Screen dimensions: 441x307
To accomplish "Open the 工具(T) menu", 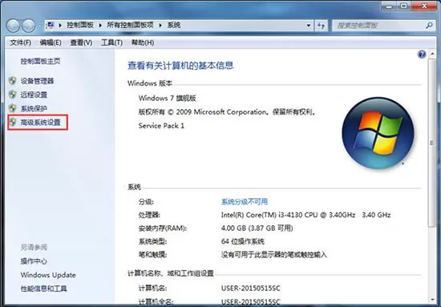I will point(111,42).
